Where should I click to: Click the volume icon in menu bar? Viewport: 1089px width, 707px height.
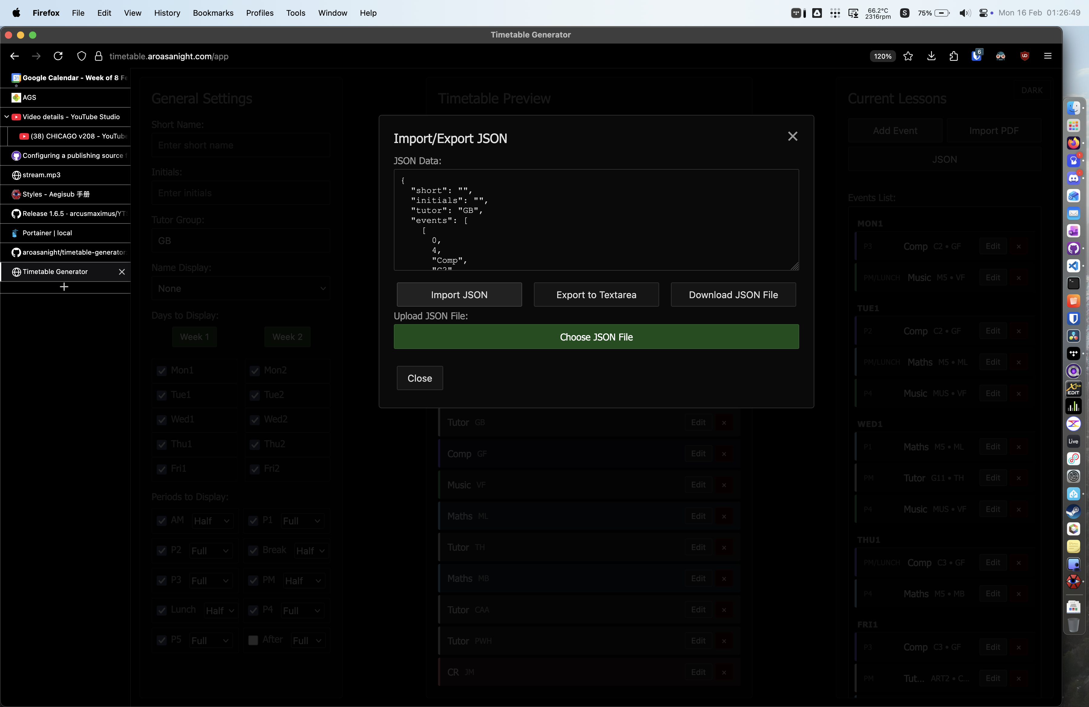(x=965, y=13)
